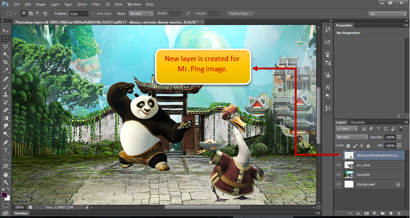The image size is (410, 218).
Task: Select the Zoom tool in toolbox
Action: pos(6,182)
